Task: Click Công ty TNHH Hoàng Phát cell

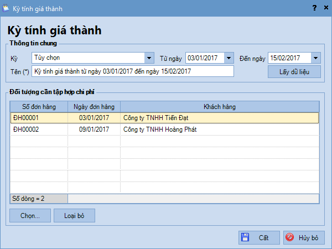Action: tap(160, 129)
